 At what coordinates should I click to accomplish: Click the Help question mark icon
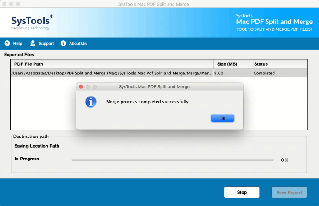(7, 43)
